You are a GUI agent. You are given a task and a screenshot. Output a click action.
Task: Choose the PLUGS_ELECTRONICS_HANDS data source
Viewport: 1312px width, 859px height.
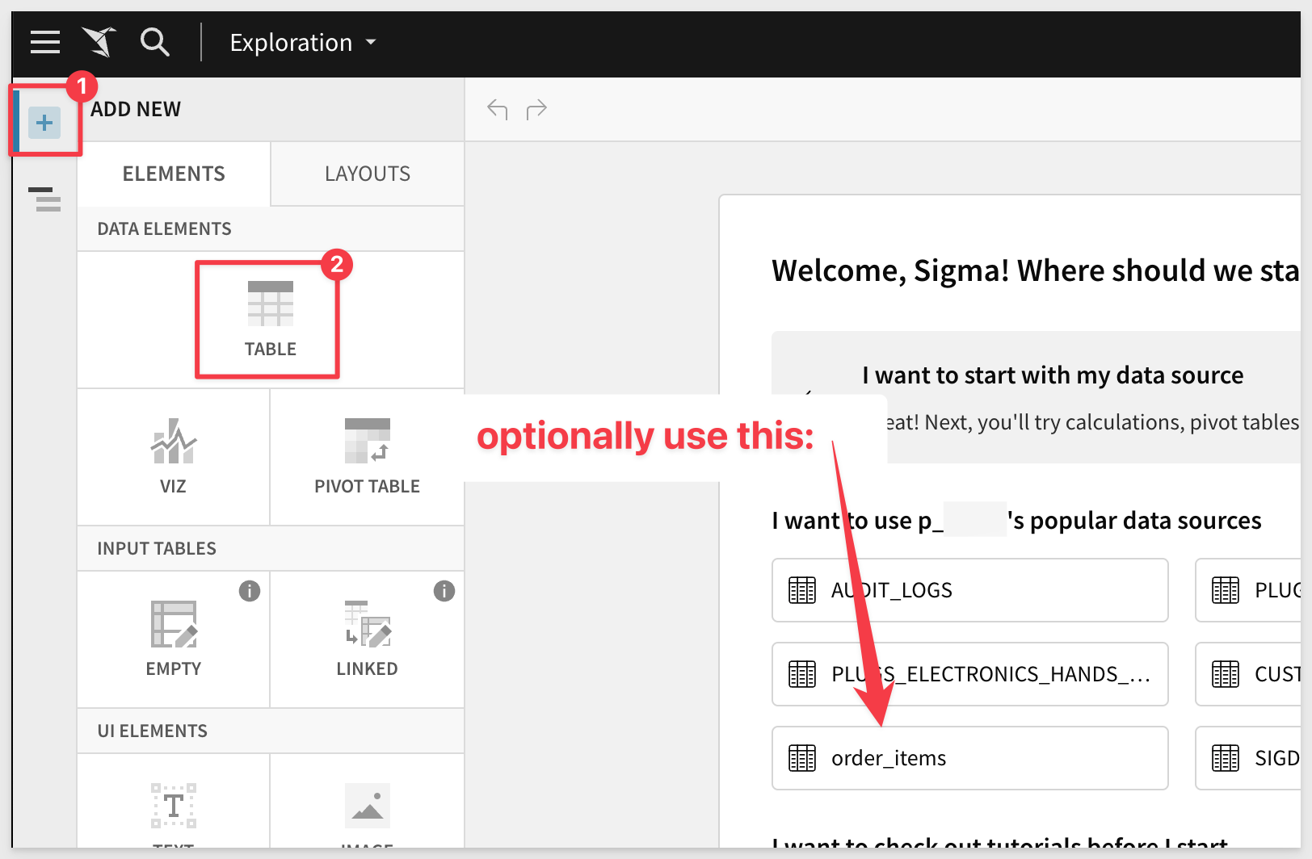click(969, 674)
